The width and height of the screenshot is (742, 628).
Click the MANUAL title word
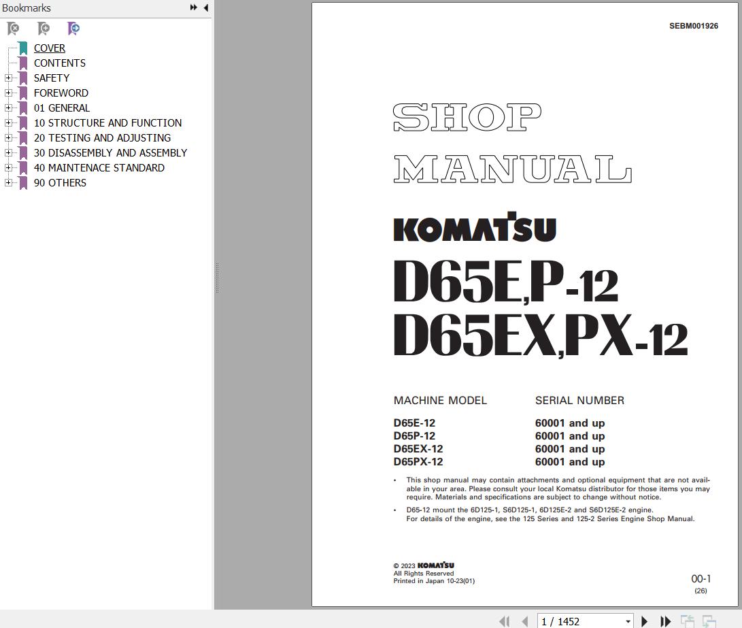[513, 169]
